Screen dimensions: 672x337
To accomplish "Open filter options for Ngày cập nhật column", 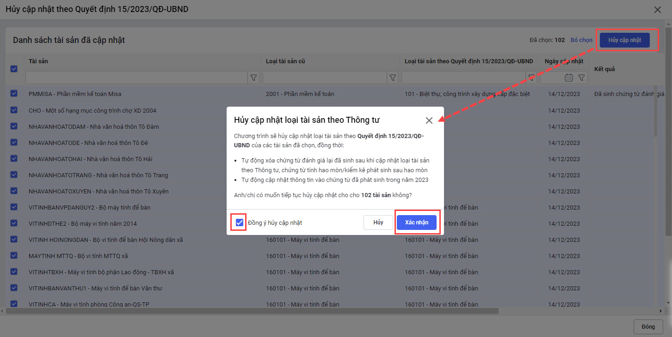I will click(x=582, y=78).
